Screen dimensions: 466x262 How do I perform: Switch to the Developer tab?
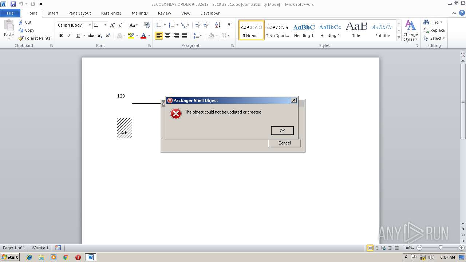210,13
